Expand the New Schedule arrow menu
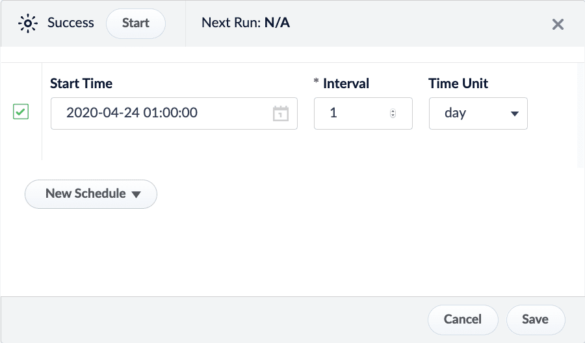585x343 pixels. 136,194
